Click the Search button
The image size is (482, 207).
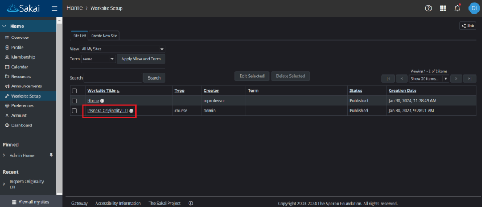point(154,78)
